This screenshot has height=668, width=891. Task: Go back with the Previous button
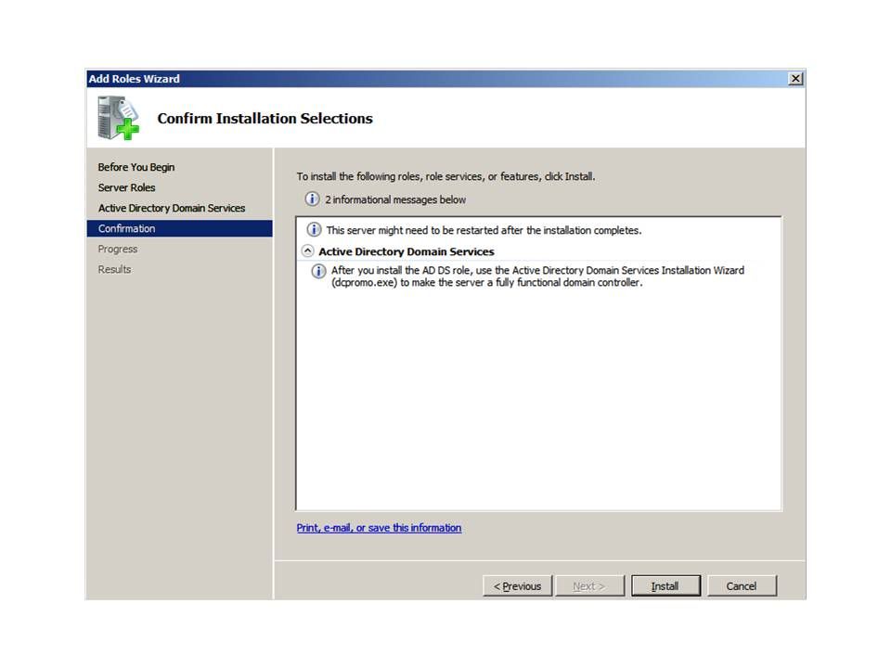point(517,586)
